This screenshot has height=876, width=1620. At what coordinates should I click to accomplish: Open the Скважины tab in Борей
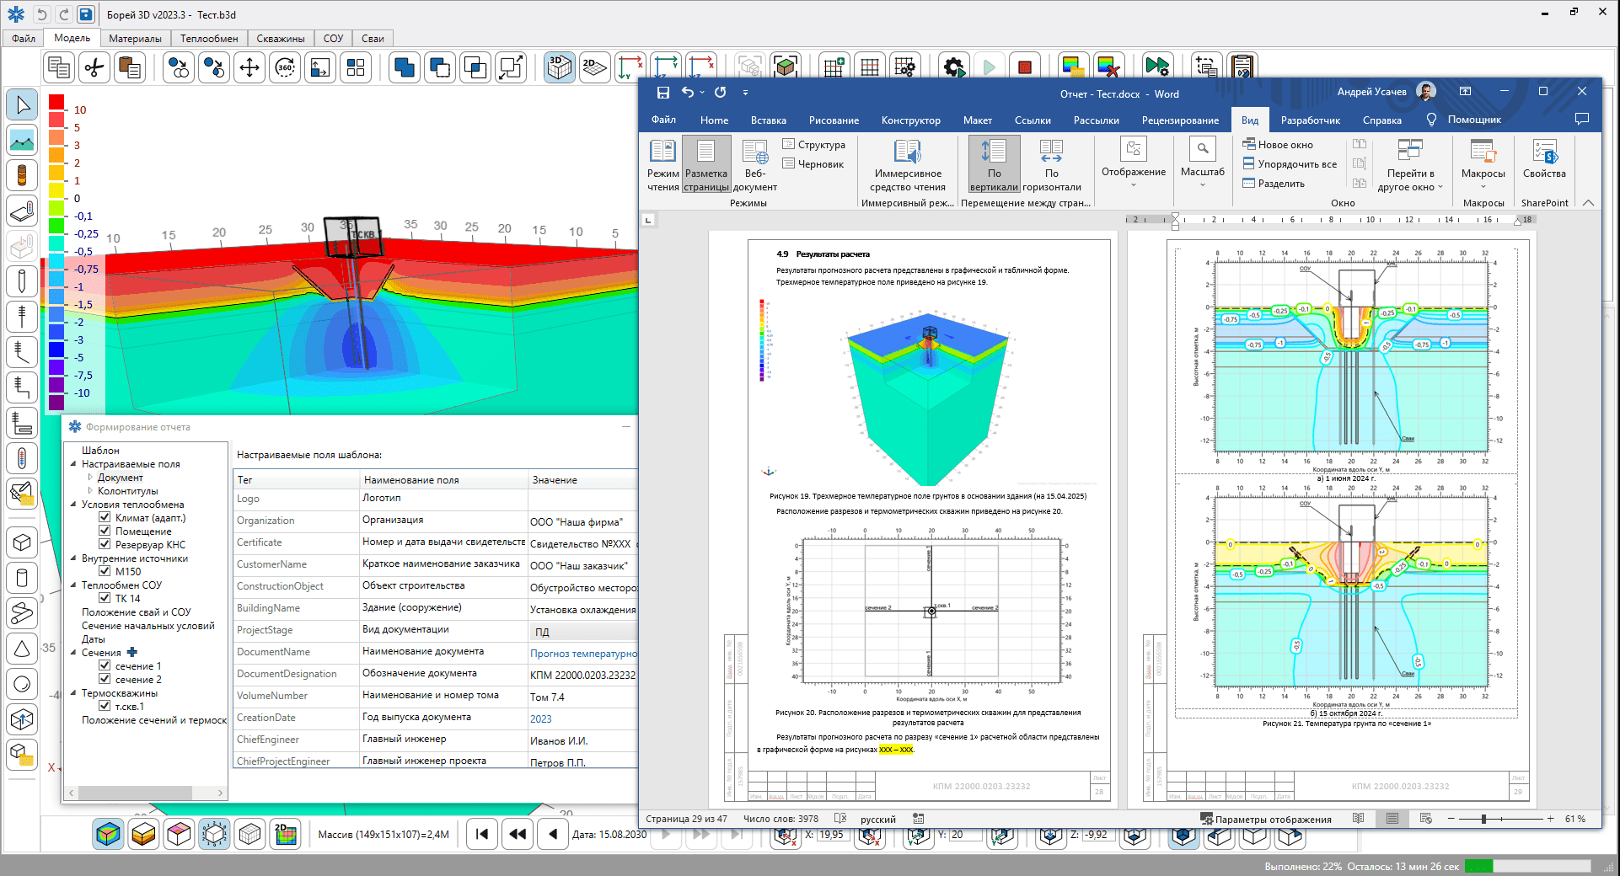click(x=280, y=39)
